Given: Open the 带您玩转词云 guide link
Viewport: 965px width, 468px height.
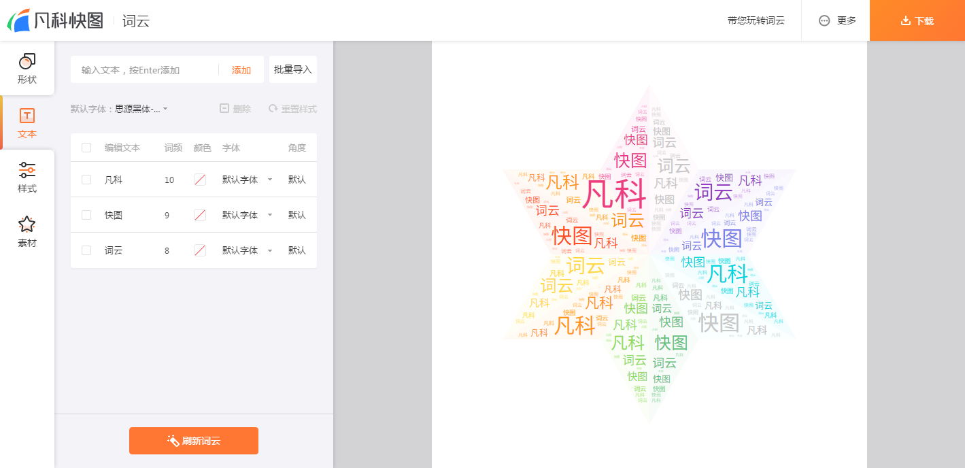Looking at the screenshot, I should coord(756,20).
